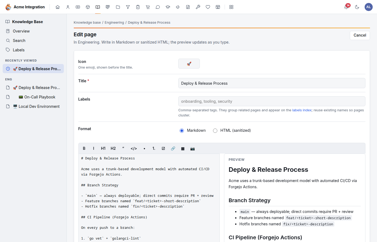Open the Local Dev Environment page

[x=33, y=106]
